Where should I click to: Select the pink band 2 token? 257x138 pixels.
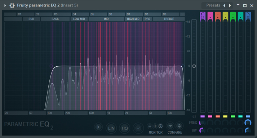pyautogui.click(x=210, y=16)
